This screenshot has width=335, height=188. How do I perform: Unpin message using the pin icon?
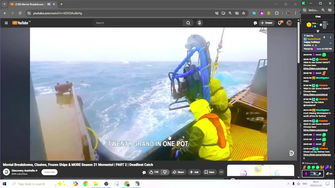324,38
